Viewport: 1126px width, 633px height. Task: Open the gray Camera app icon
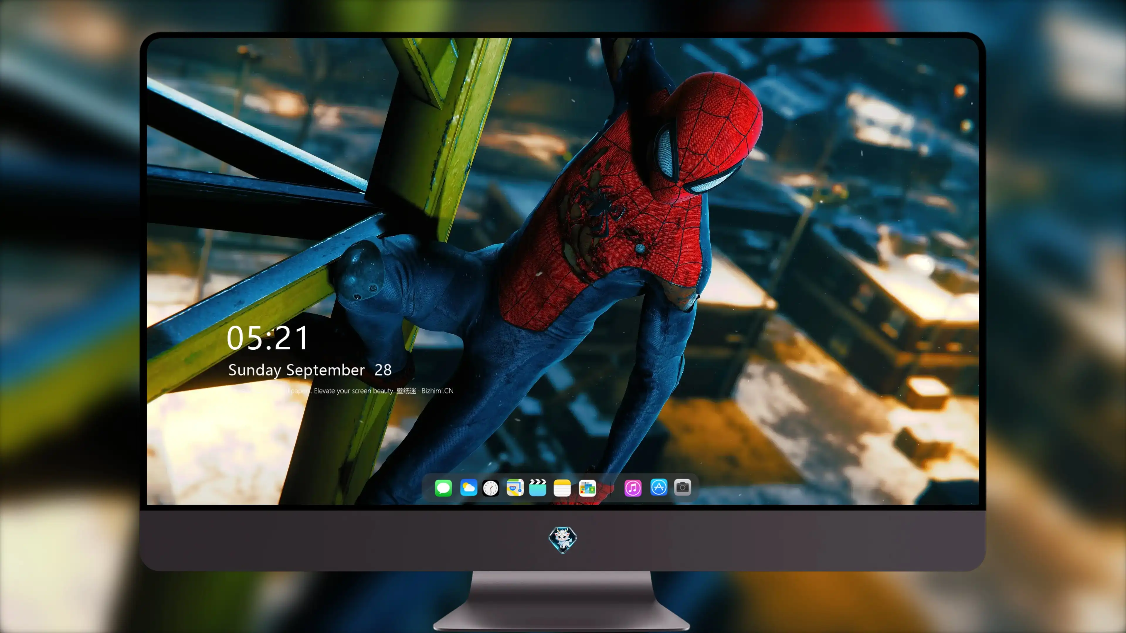(x=682, y=487)
